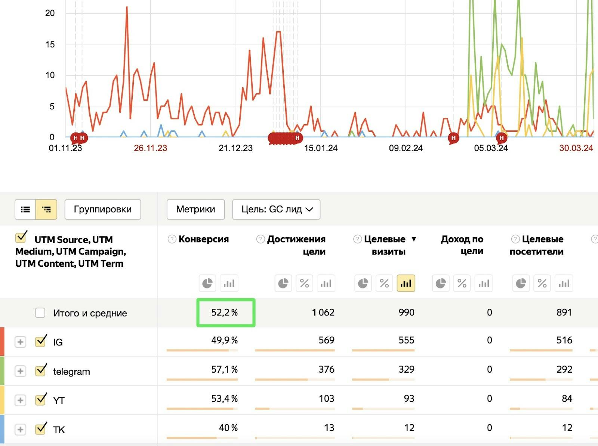This screenshot has height=446, width=598.
Task: Open the Цель: GC лид dropdown
Action: (x=276, y=209)
